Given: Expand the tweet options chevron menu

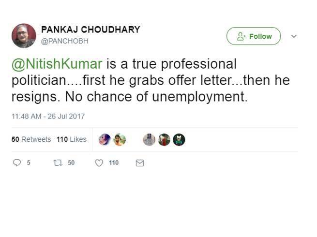Looking at the screenshot, I should (293, 36).
